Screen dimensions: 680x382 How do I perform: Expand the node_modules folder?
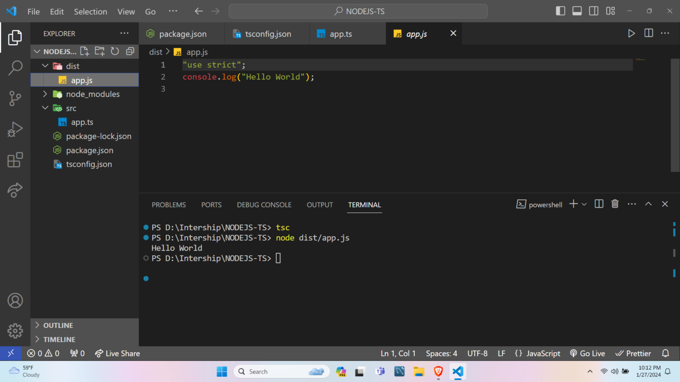click(45, 94)
